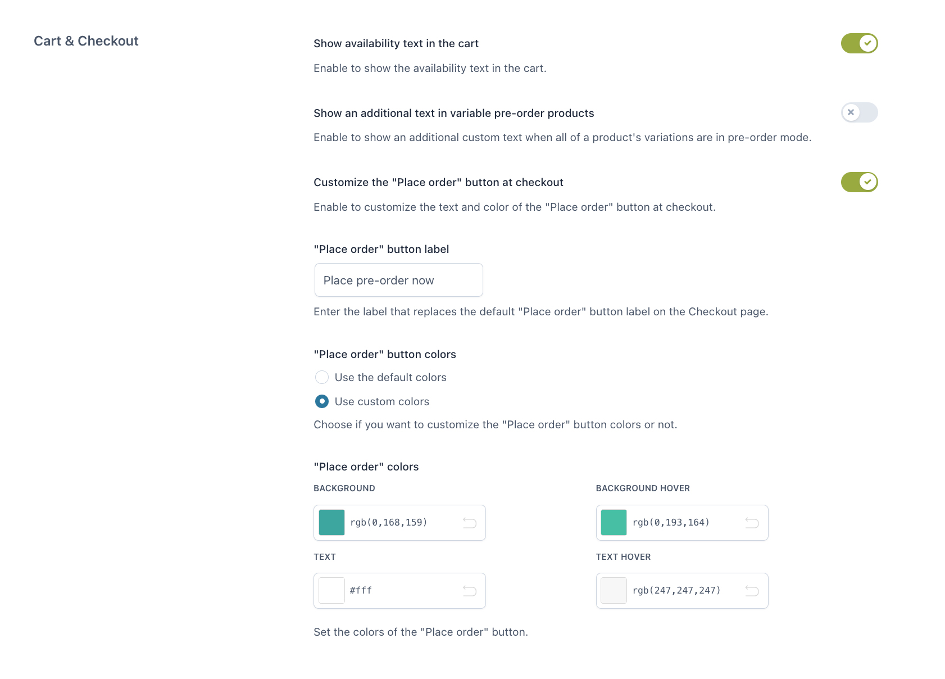The width and height of the screenshot is (945, 679).
Task: Reset the Text color to default
Action: point(470,591)
